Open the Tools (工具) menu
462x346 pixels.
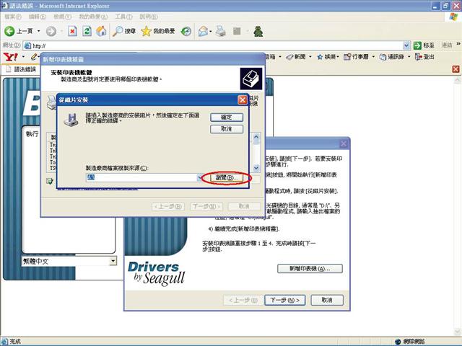(x=123, y=17)
